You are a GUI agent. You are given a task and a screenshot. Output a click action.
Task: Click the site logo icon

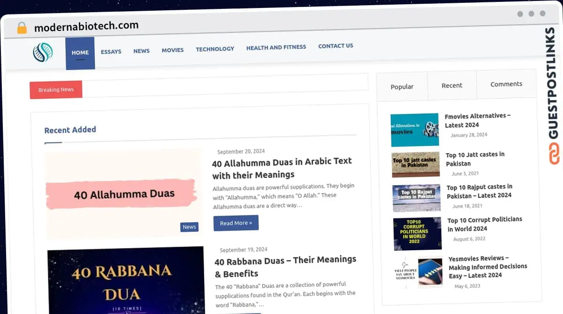[x=43, y=52]
